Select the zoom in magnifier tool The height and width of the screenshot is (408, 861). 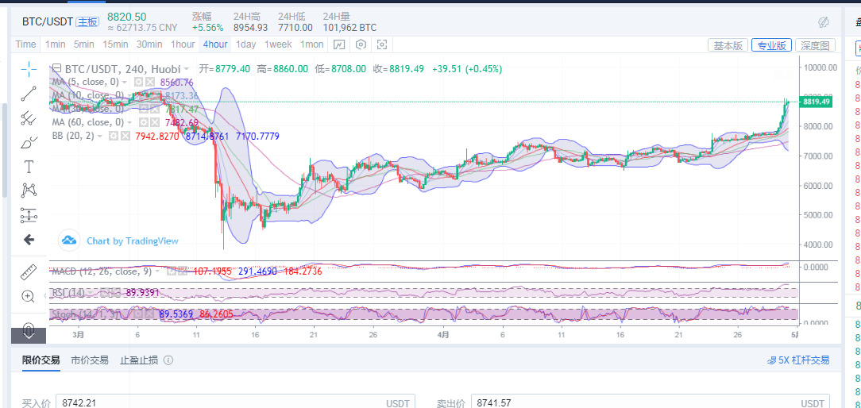[29, 297]
